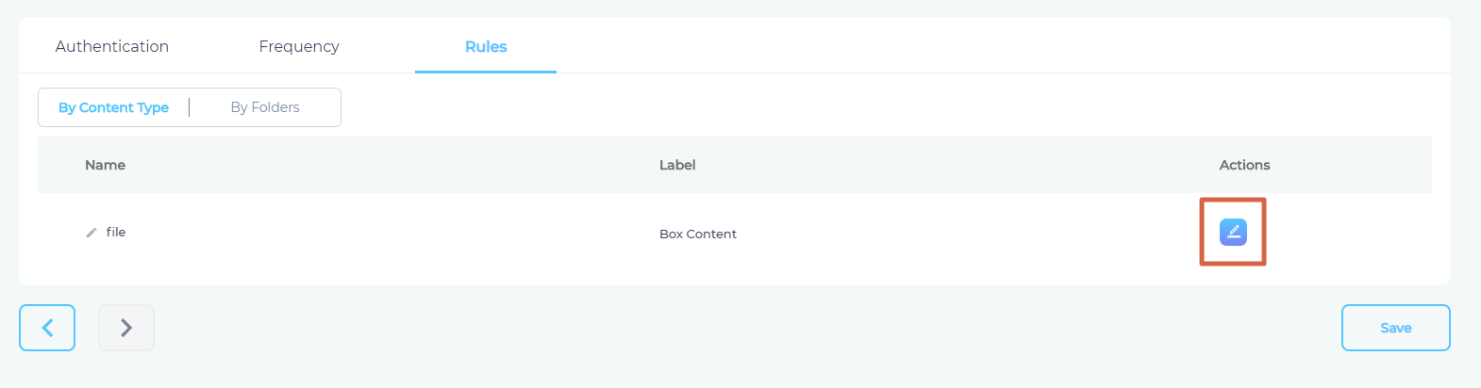Click the Box Content label cell
This screenshot has height=388, width=1481.
698,234
